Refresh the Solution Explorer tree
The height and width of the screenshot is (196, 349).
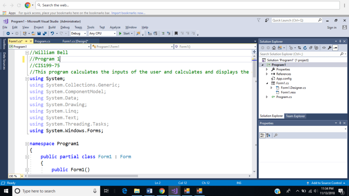point(305,48)
